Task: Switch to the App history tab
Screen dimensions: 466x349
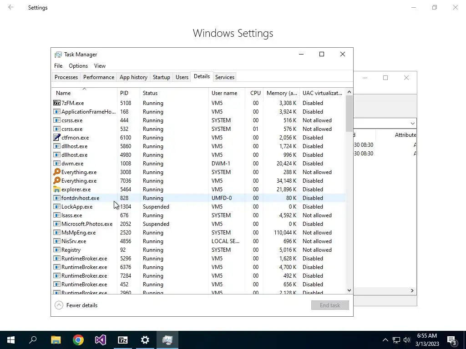Action: (x=133, y=77)
